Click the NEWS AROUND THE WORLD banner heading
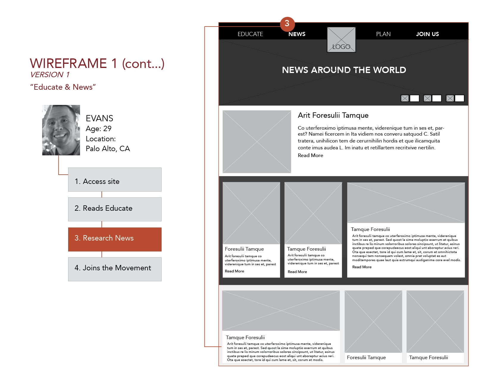 (344, 70)
